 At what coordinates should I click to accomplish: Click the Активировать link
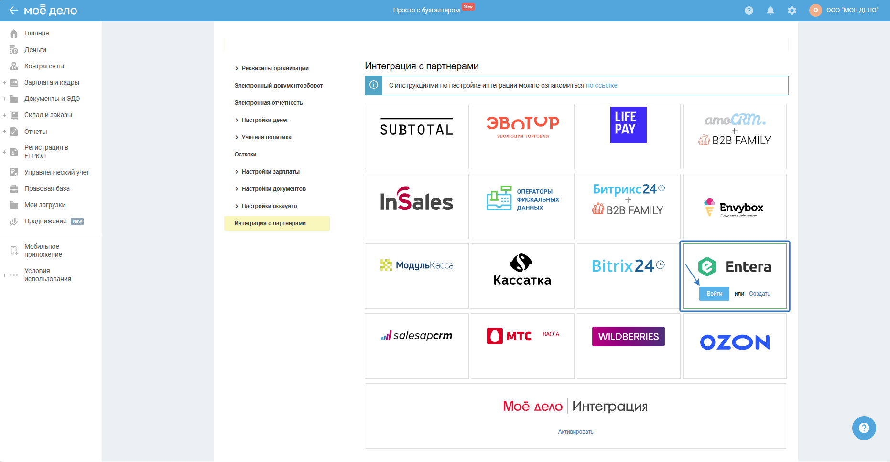click(575, 432)
